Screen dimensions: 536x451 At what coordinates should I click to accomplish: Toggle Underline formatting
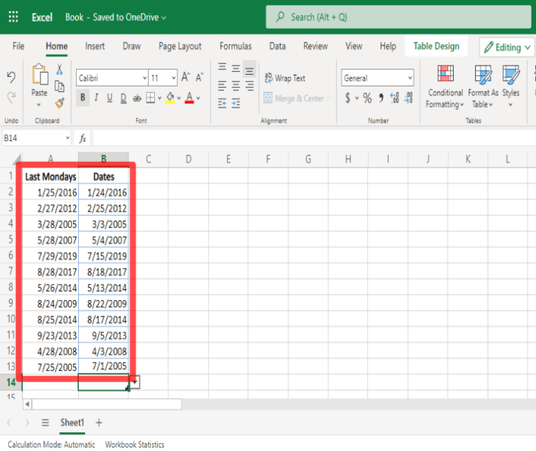[x=110, y=98]
